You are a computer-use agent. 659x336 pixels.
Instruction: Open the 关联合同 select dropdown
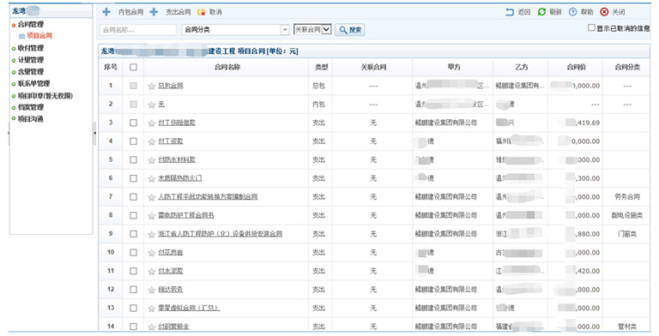click(312, 29)
